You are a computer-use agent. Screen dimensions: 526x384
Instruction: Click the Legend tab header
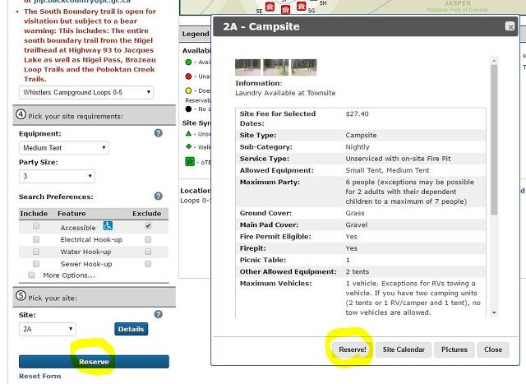[x=196, y=34]
